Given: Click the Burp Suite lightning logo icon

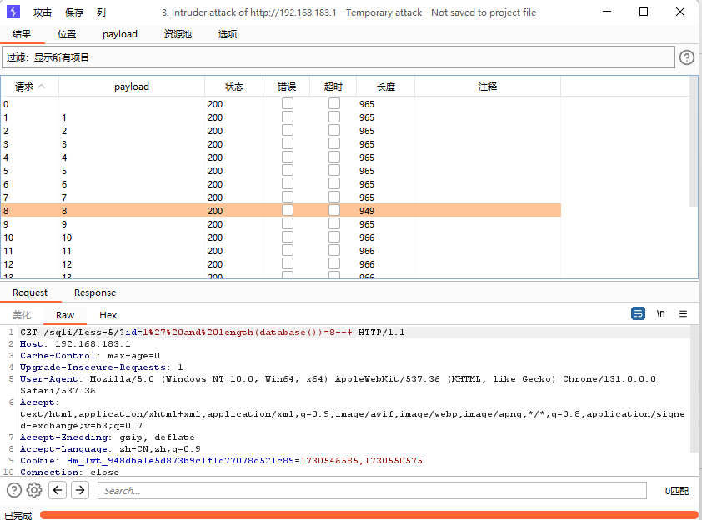Looking at the screenshot, I should 13,12.
